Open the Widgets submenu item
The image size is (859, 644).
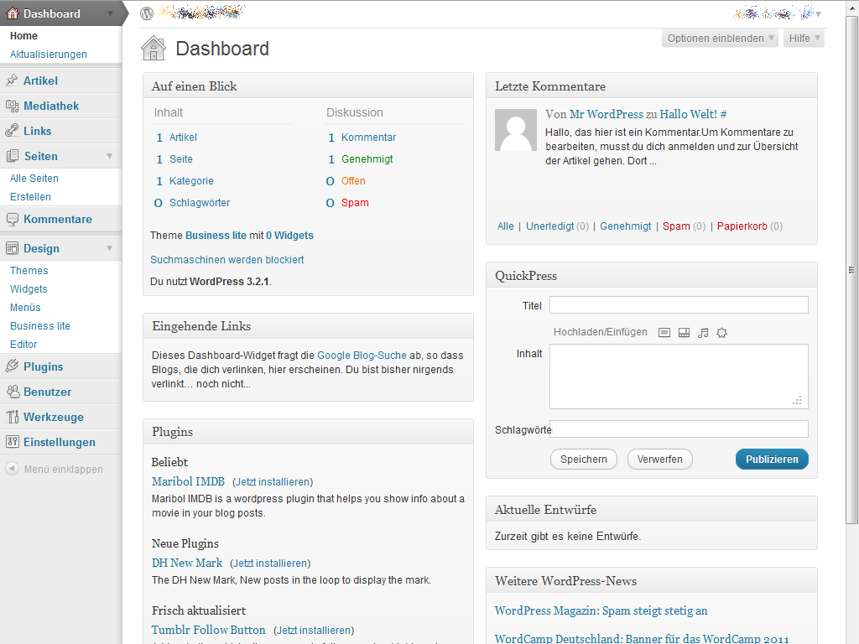click(x=29, y=289)
